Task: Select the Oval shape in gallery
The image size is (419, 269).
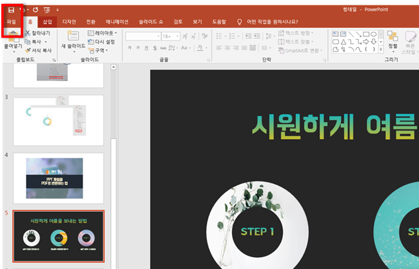Action: (x=373, y=34)
